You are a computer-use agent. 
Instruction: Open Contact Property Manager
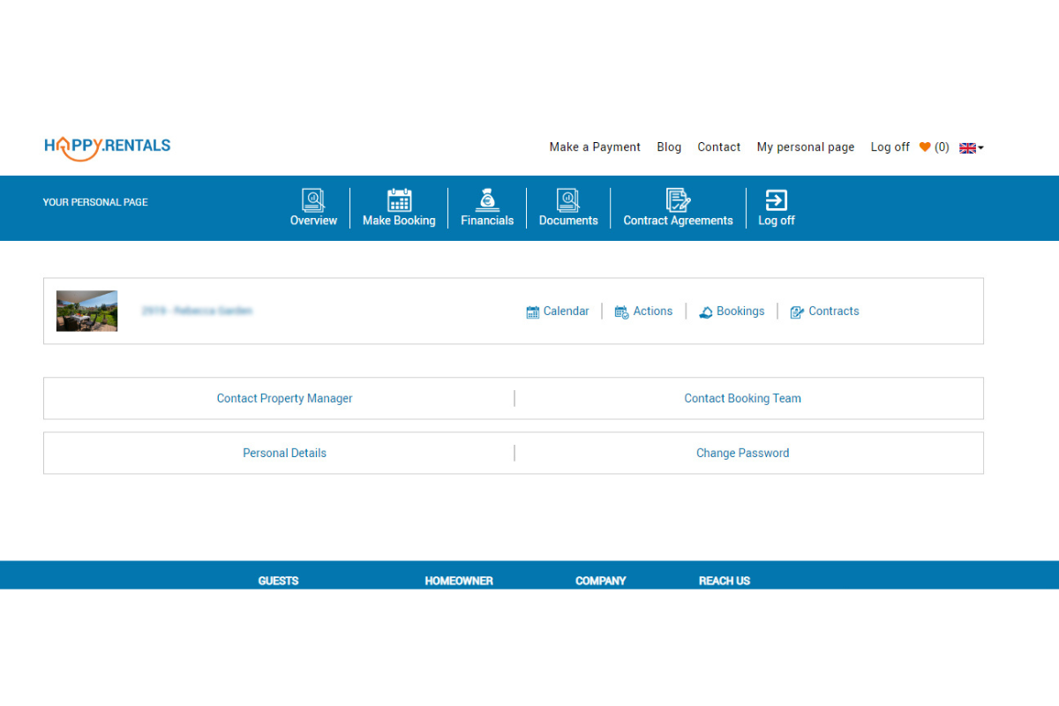[x=284, y=398]
